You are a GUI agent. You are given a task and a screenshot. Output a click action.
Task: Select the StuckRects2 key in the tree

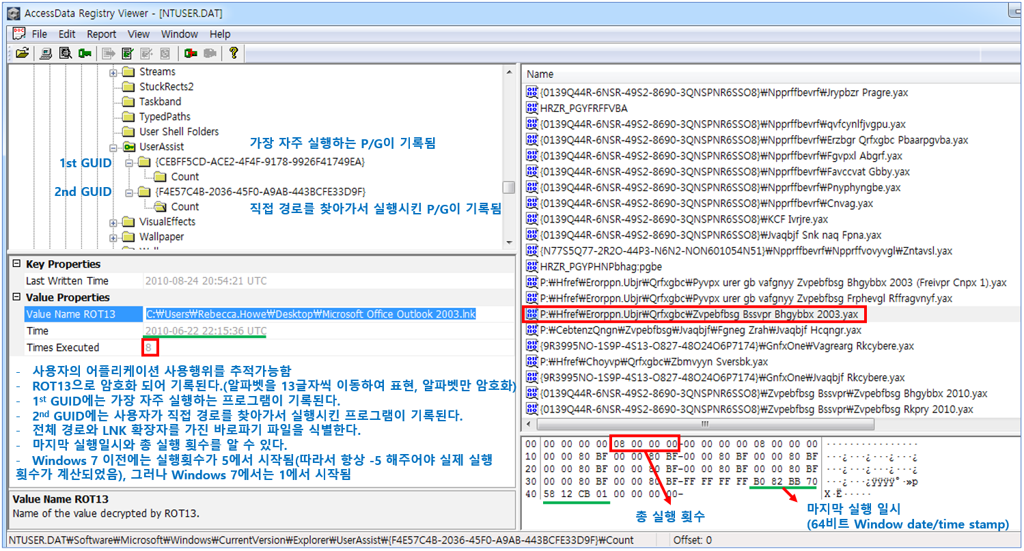(166, 87)
